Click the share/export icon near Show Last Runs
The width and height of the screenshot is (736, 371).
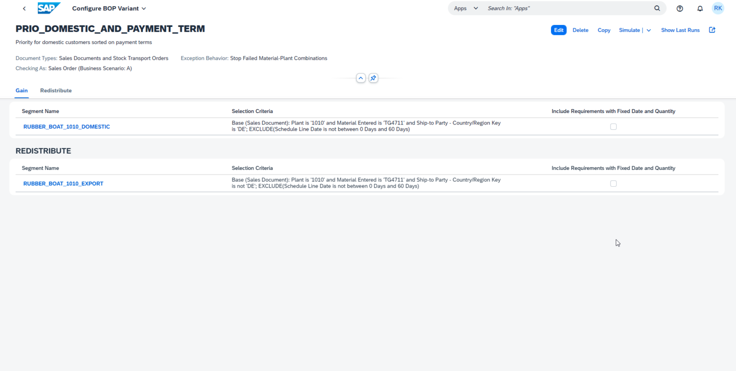[x=712, y=30]
